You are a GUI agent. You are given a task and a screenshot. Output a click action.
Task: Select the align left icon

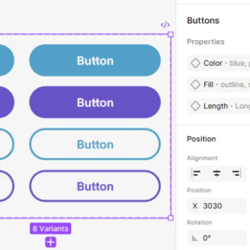[196, 173]
